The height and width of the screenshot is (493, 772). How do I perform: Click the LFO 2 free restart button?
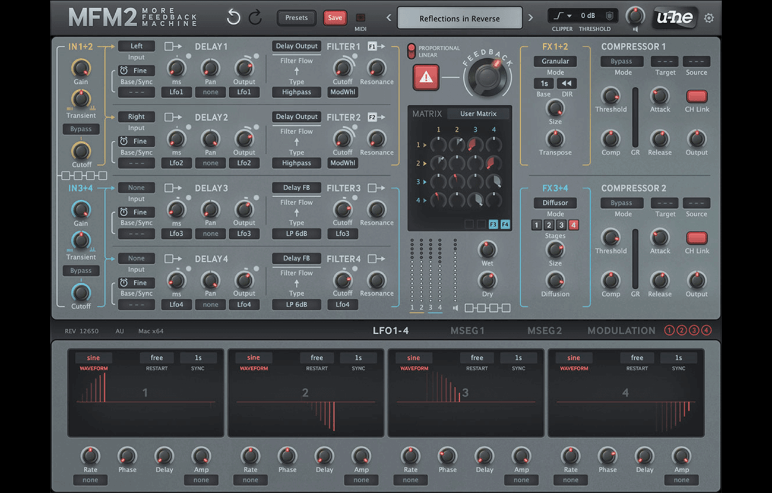click(x=317, y=358)
